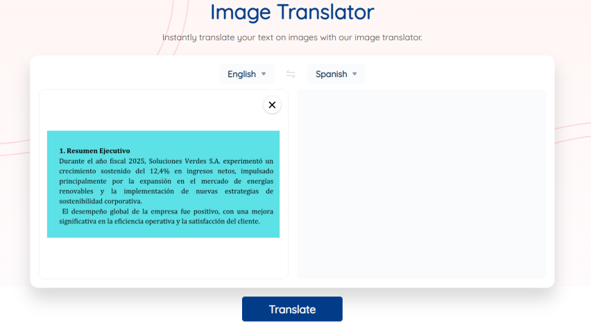591x325 pixels.
Task: Click the 'Instantly translate your text' subtitle
Action: [292, 37]
